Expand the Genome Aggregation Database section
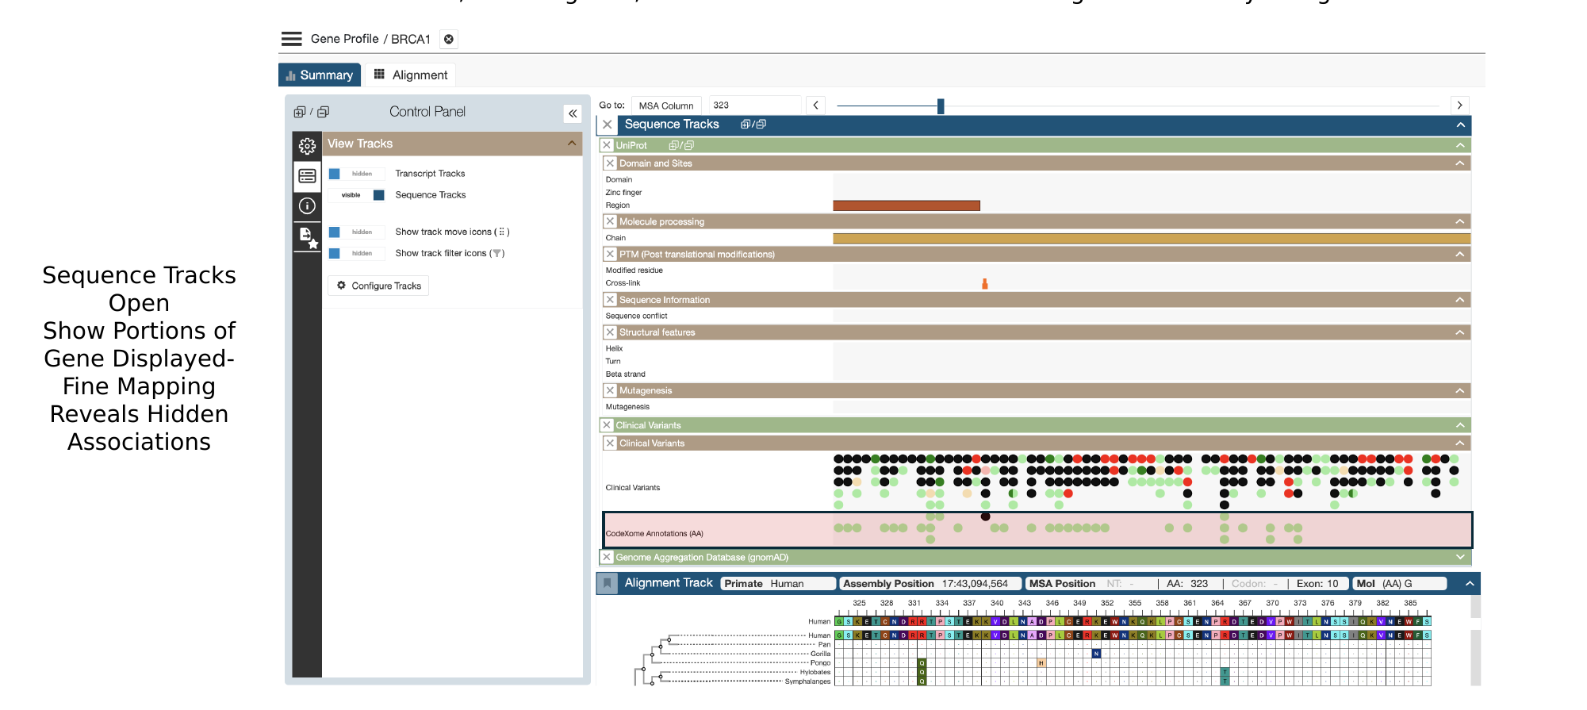 coord(1460,557)
